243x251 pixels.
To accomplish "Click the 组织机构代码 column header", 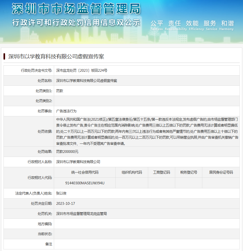I will [132, 173].
